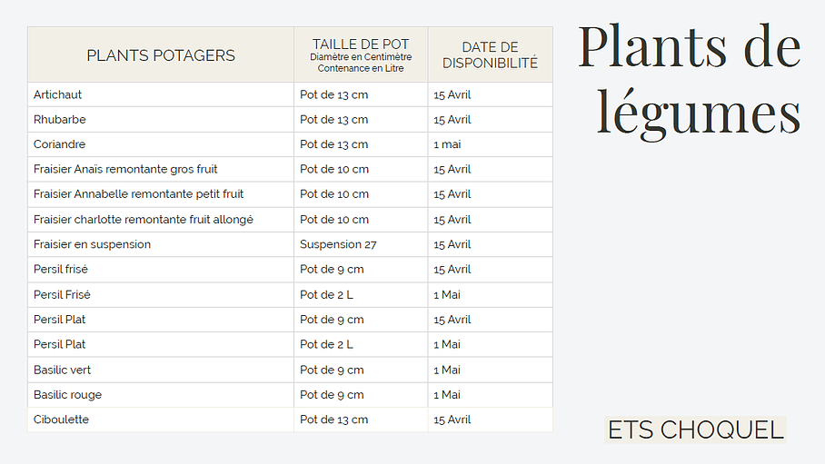Click Fraisier charlotte remontante fruit allongé
The width and height of the screenshot is (825, 464).
[x=144, y=220]
